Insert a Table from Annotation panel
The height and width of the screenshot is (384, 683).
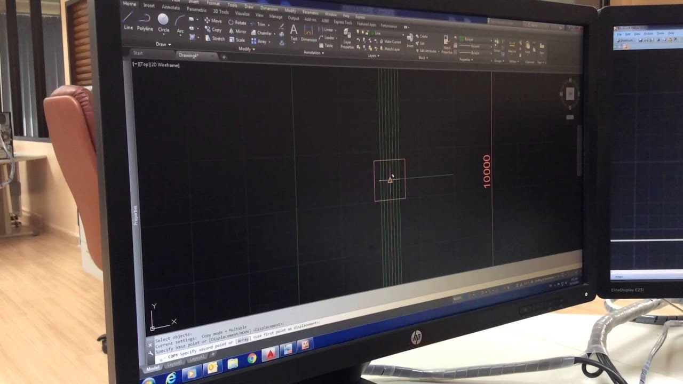[326, 46]
